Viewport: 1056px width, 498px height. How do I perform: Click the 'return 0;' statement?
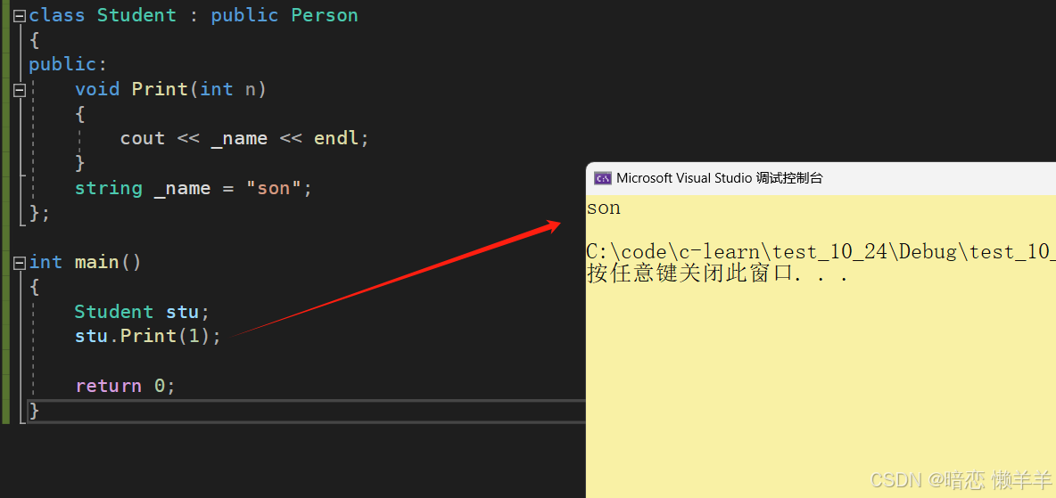pyautogui.click(x=125, y=387)
